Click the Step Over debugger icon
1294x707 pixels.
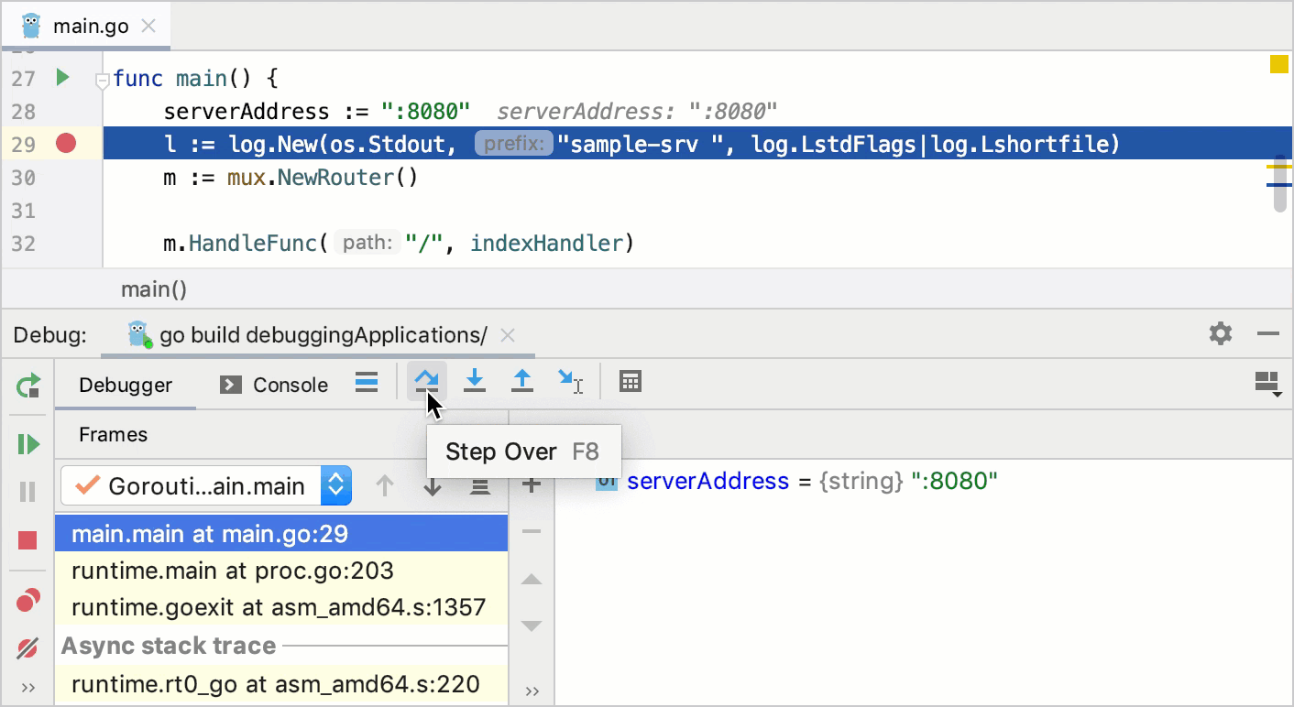(427, 381)
